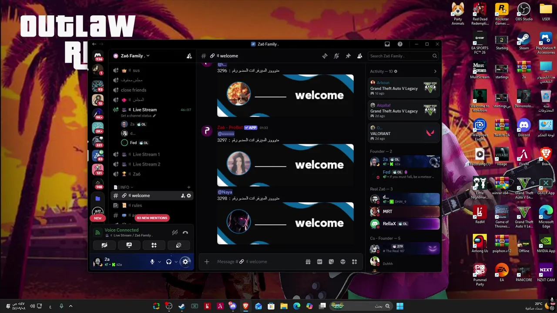Click 83 NEW MENTIONS button
This screenshot has height=313, width=557.
152,217
